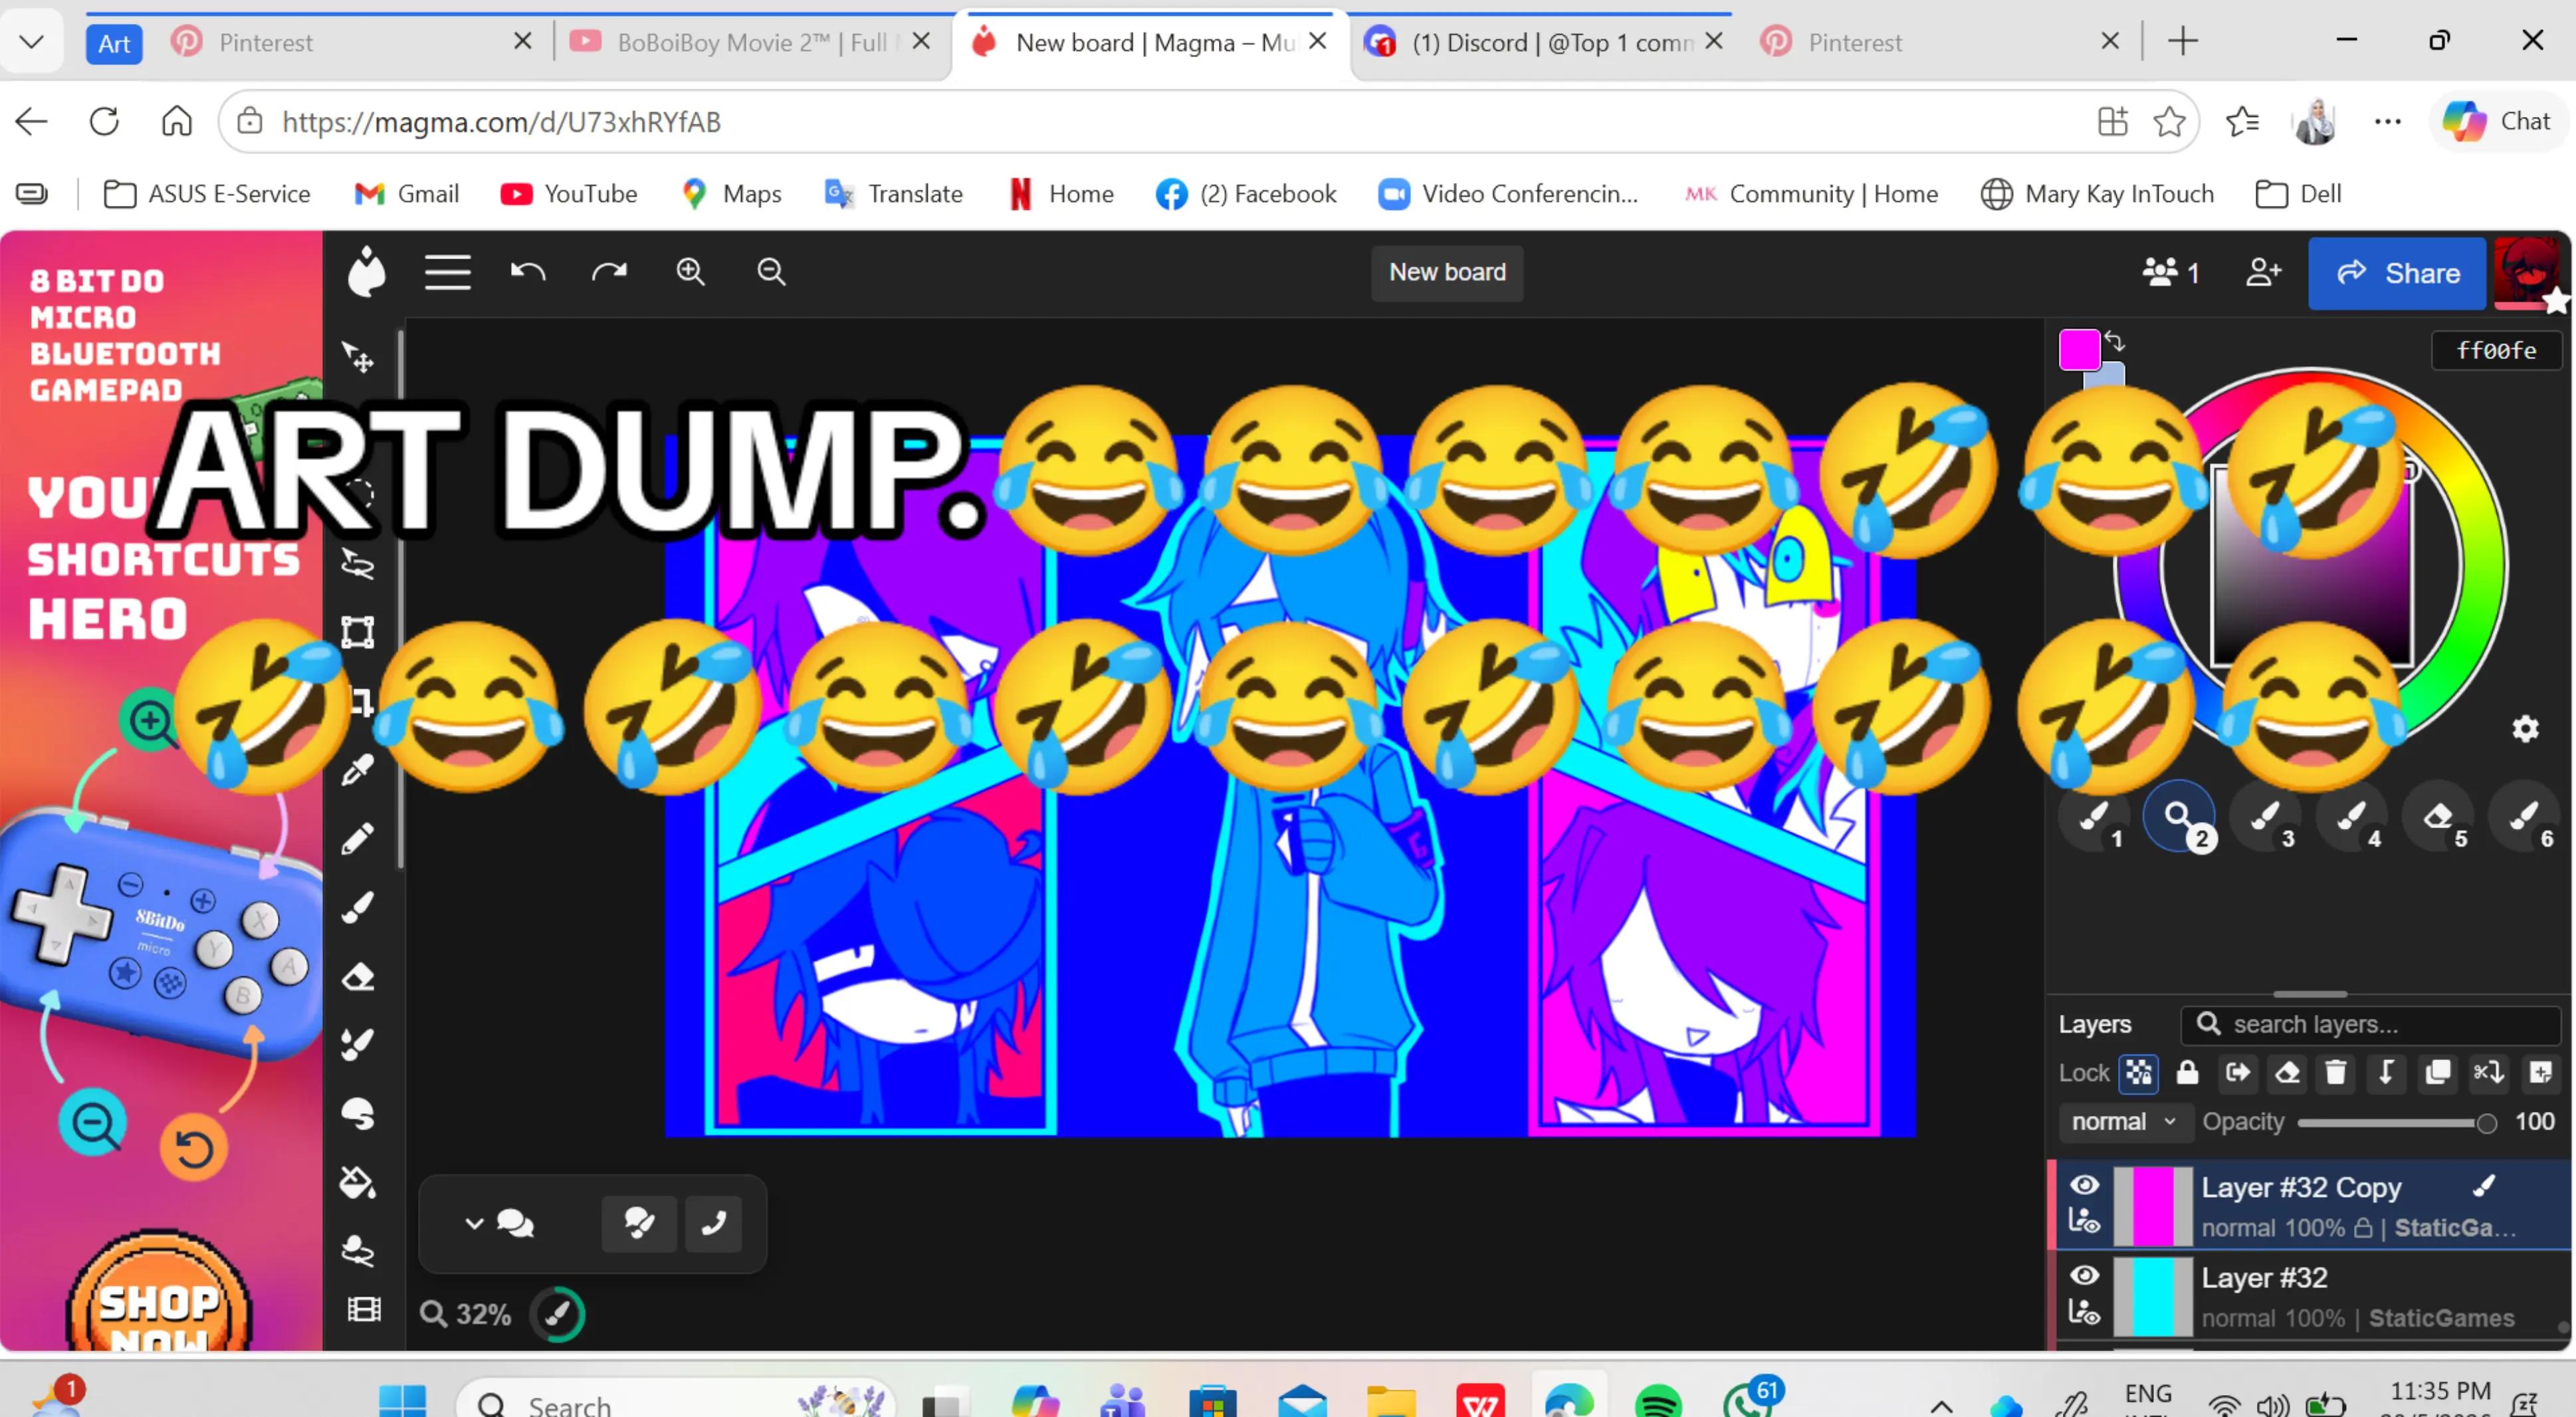Screen dimensions: 2576x1417
Task: Select the Pencil tool
Action: click(358, 839)
